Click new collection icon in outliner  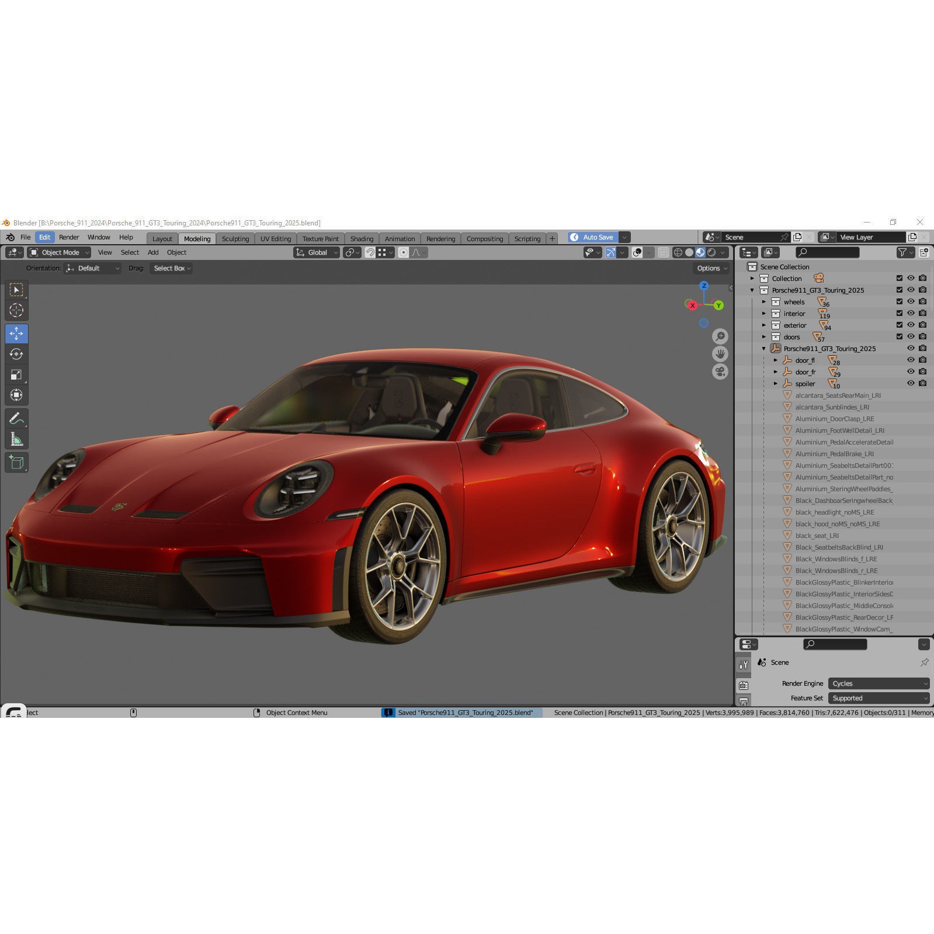[923, 252]
